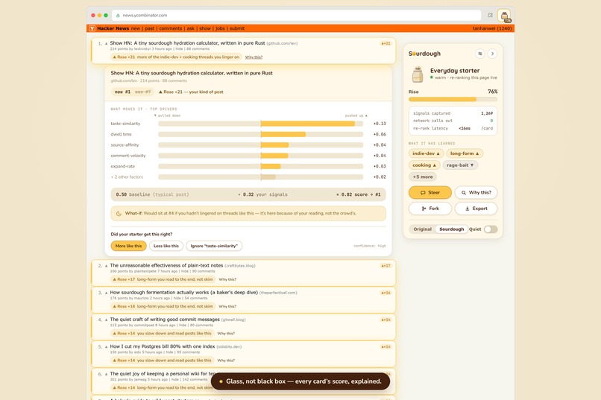Open Why this? for commit messages post

(226, 334)
